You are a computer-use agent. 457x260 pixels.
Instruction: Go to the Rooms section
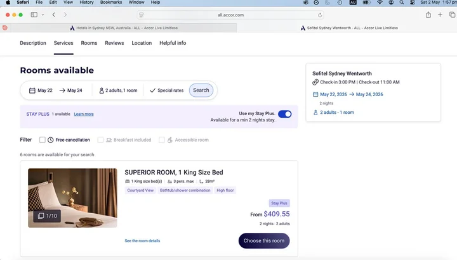tap(89, 43)
